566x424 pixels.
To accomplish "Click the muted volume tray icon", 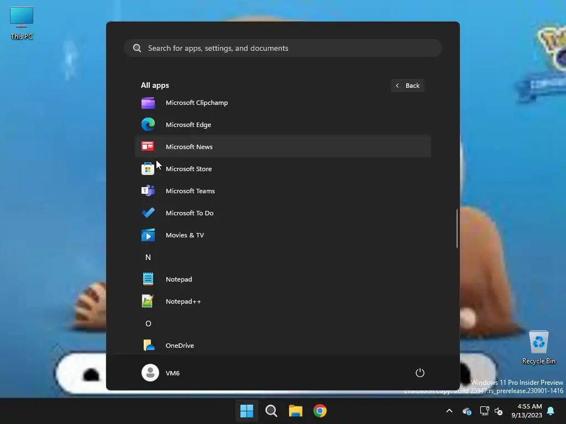I will click(x=499, y=411).
